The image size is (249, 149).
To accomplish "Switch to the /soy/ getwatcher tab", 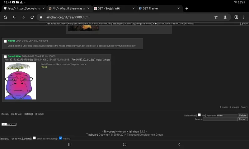I will [x=22, y=8].
